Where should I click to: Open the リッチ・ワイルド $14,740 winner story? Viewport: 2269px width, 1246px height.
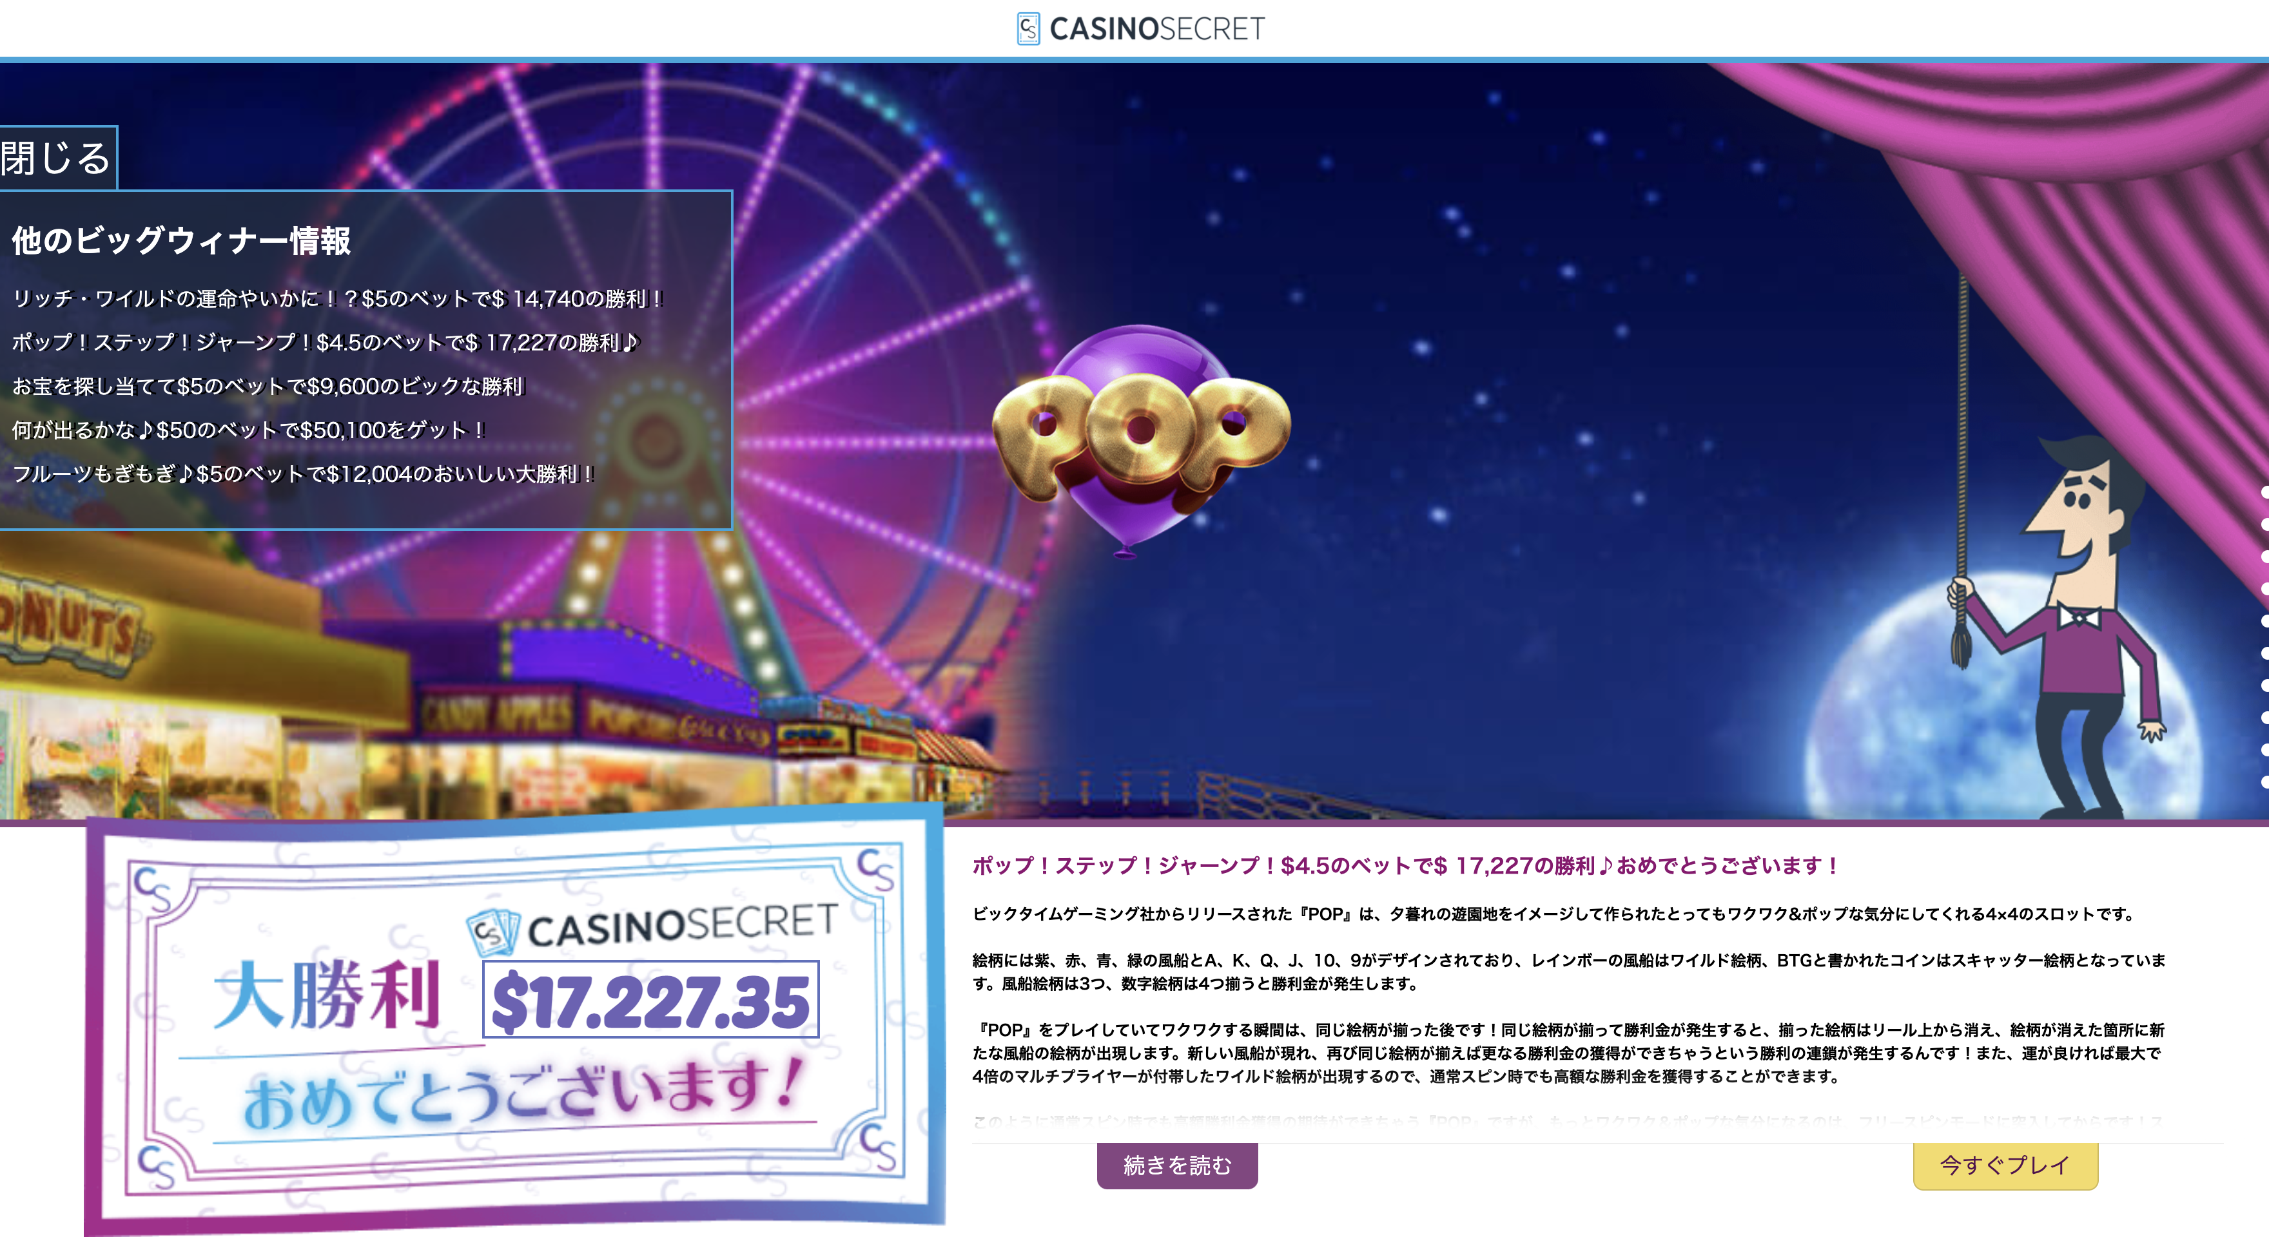[337, 298]
